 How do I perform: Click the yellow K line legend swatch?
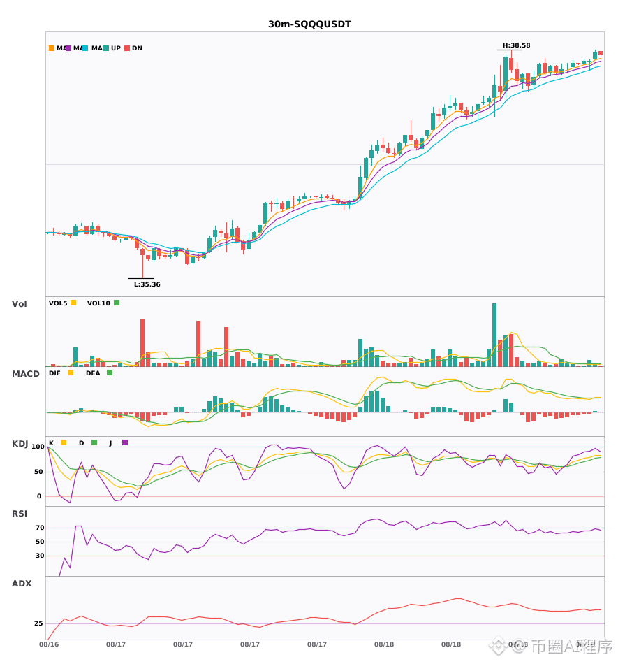pyautogui.click(x=64, y=442)
